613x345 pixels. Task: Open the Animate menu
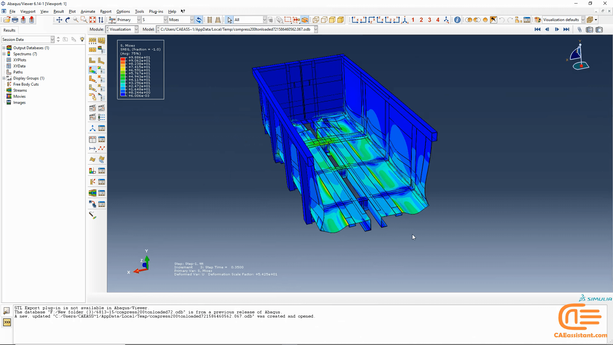pyautogui.click(x=88, y=11)
